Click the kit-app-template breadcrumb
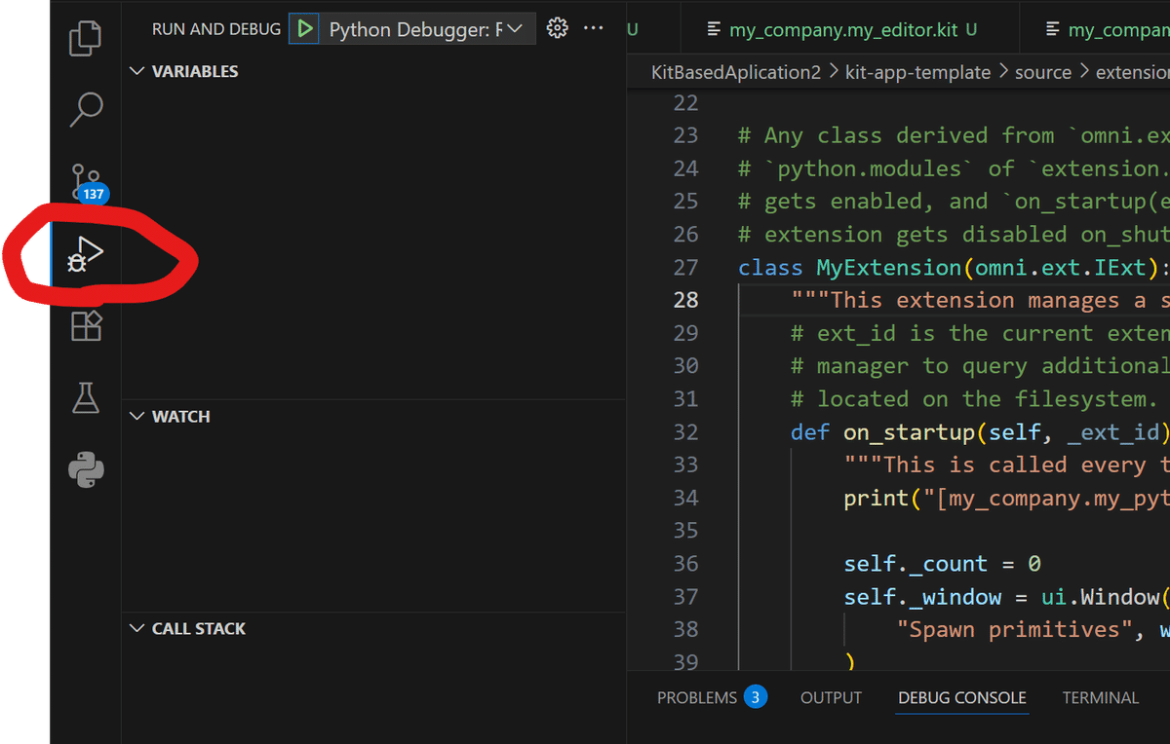This screenshot has height=744, width=1170. [916, 72]
